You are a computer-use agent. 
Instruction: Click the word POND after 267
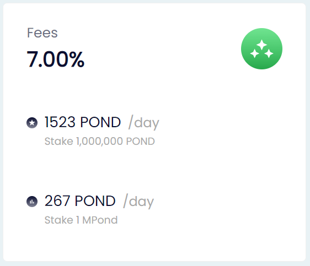95,201
